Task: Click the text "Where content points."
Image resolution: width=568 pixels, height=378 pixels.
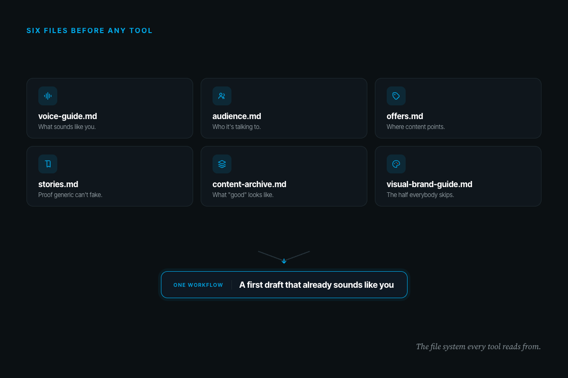Action: tap(416, 127)
